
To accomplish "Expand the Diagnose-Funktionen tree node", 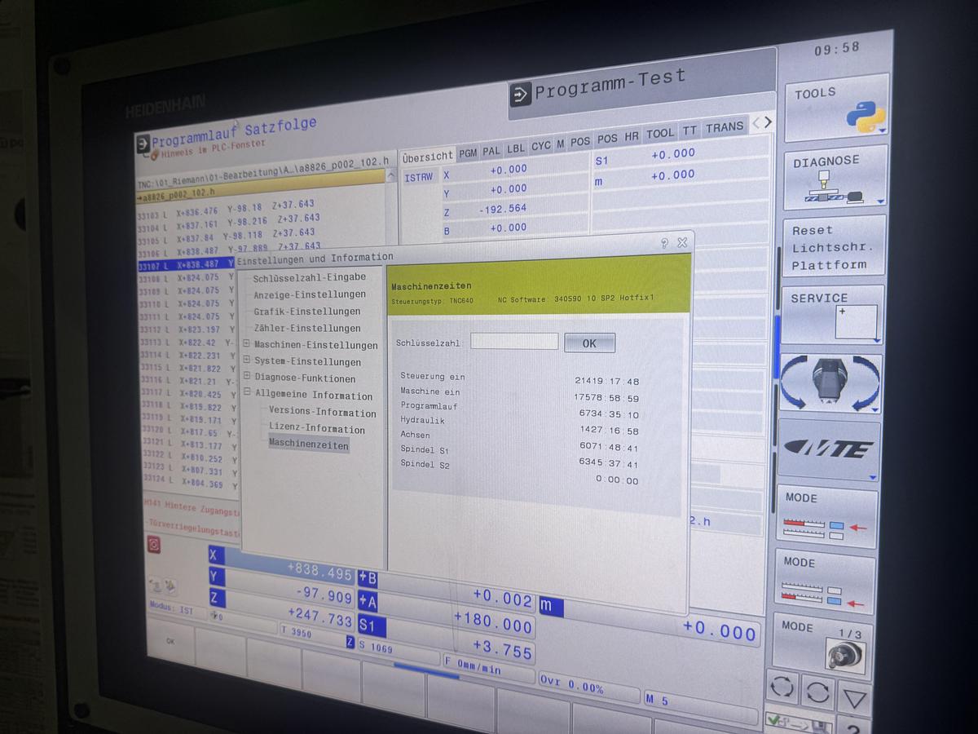I will click(x=247, y=377).
